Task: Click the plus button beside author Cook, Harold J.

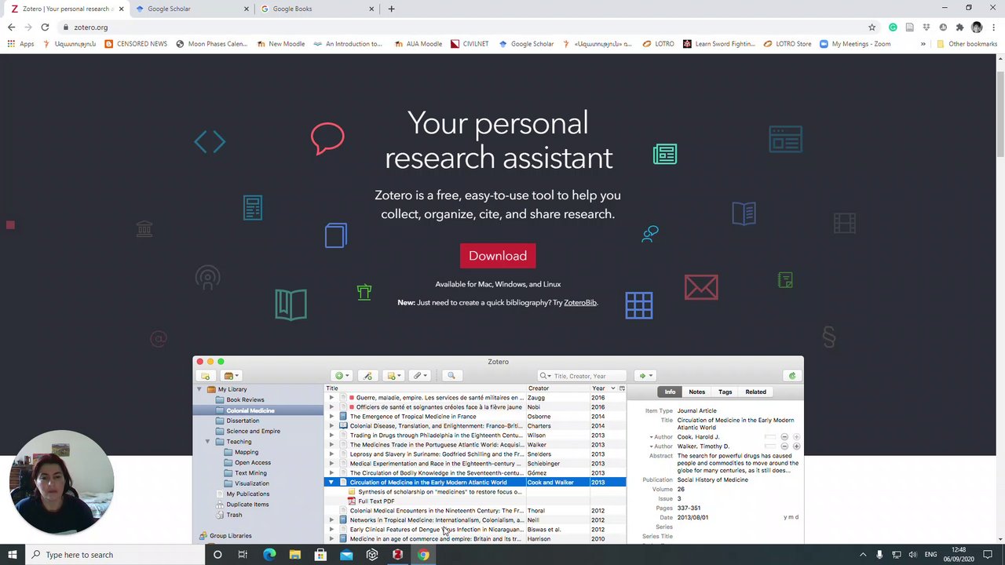Action: (x=796, y=437)
